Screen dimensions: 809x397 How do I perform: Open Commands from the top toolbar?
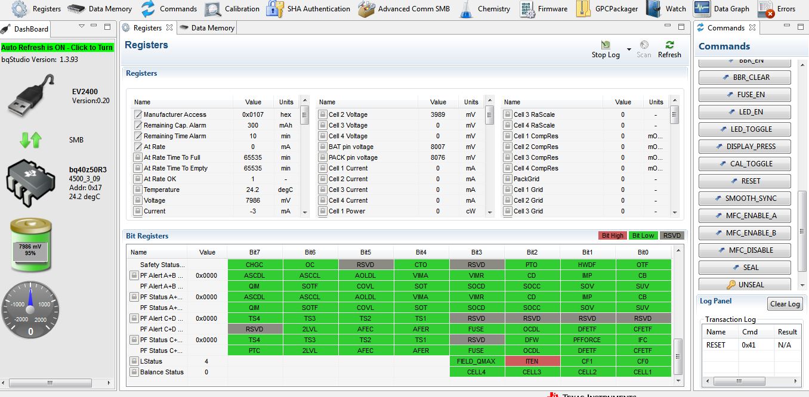click(x=169, y=9)
